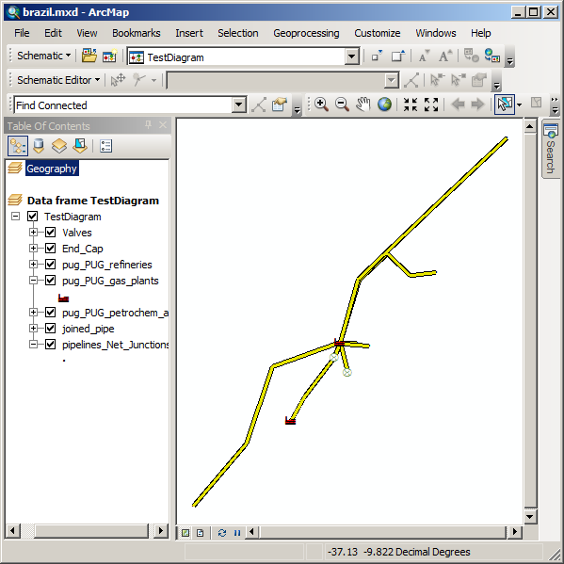Toggle pug_PUG_refineries layer checkbox
This screenshot has height=564, width=564.
pyautogui.click(x=50, y=265)
